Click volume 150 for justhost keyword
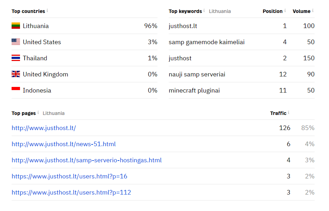The width and height of the screenshot is (329, 211). click(x=309, y=58)
